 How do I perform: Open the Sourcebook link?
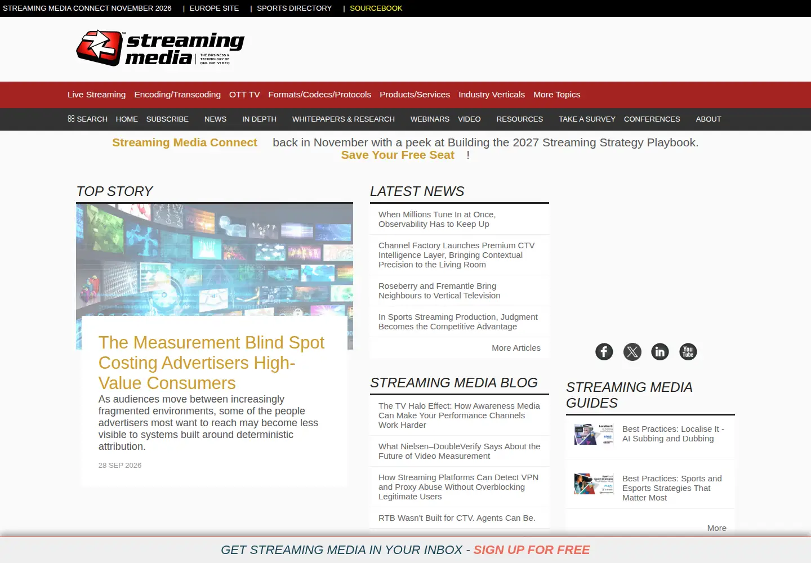376,8
